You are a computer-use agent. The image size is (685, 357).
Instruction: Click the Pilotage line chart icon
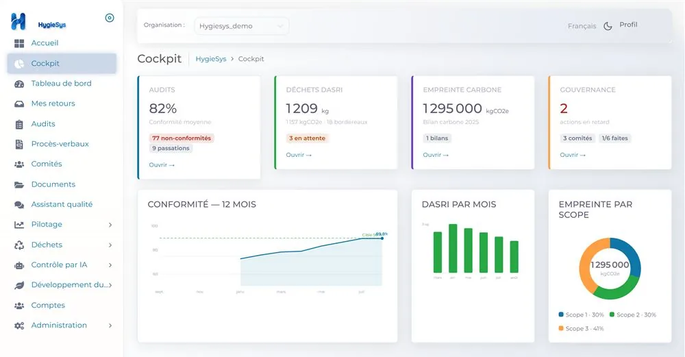coord(19,225)
